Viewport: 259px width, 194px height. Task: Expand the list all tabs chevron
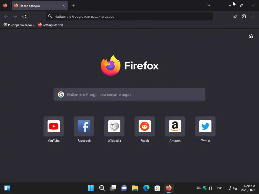pos(209,6)
